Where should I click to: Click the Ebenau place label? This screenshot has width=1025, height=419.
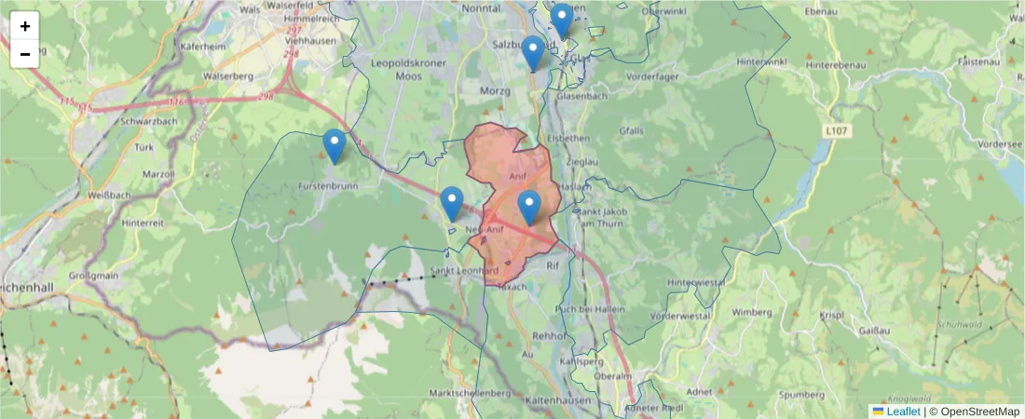coord(822,12)
